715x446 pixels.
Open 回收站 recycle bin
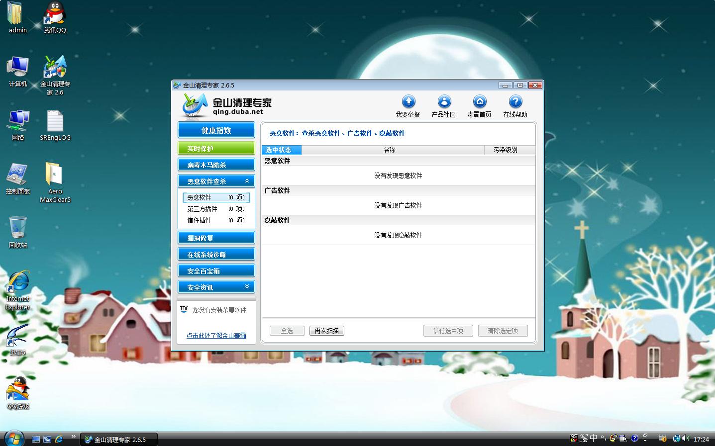tap(18, 233)
